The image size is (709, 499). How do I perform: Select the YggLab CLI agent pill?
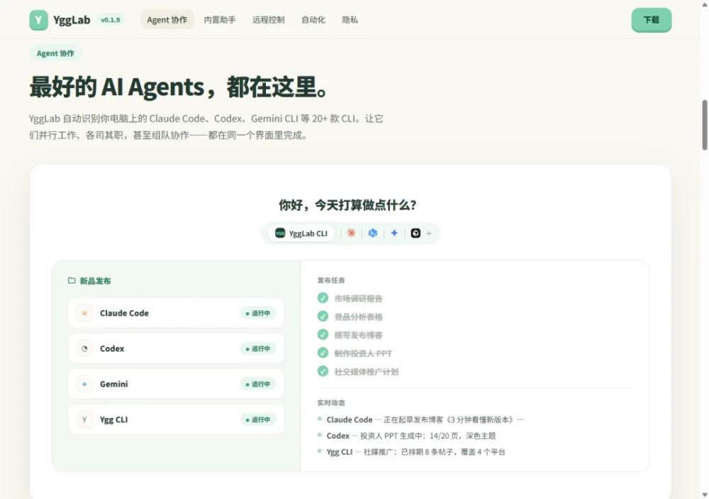301,234
